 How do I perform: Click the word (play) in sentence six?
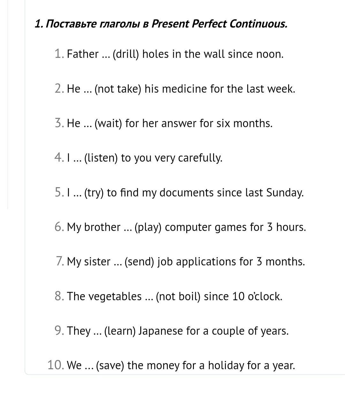(148, 227)
